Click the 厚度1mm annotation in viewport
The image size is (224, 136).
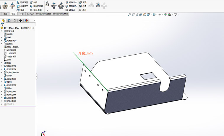pos(86,53)
